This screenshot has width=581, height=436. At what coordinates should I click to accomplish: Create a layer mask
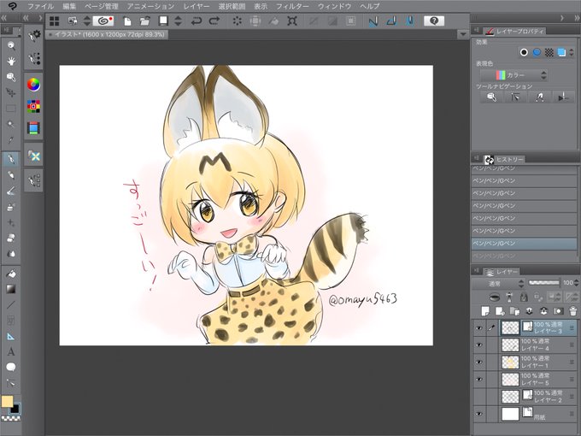559,310
